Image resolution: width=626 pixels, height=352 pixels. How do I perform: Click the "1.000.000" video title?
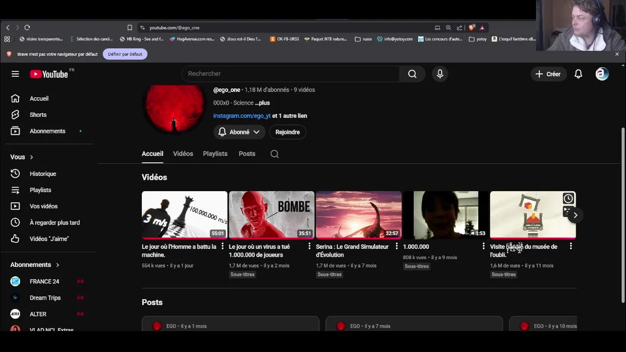[x=416, y=247]
